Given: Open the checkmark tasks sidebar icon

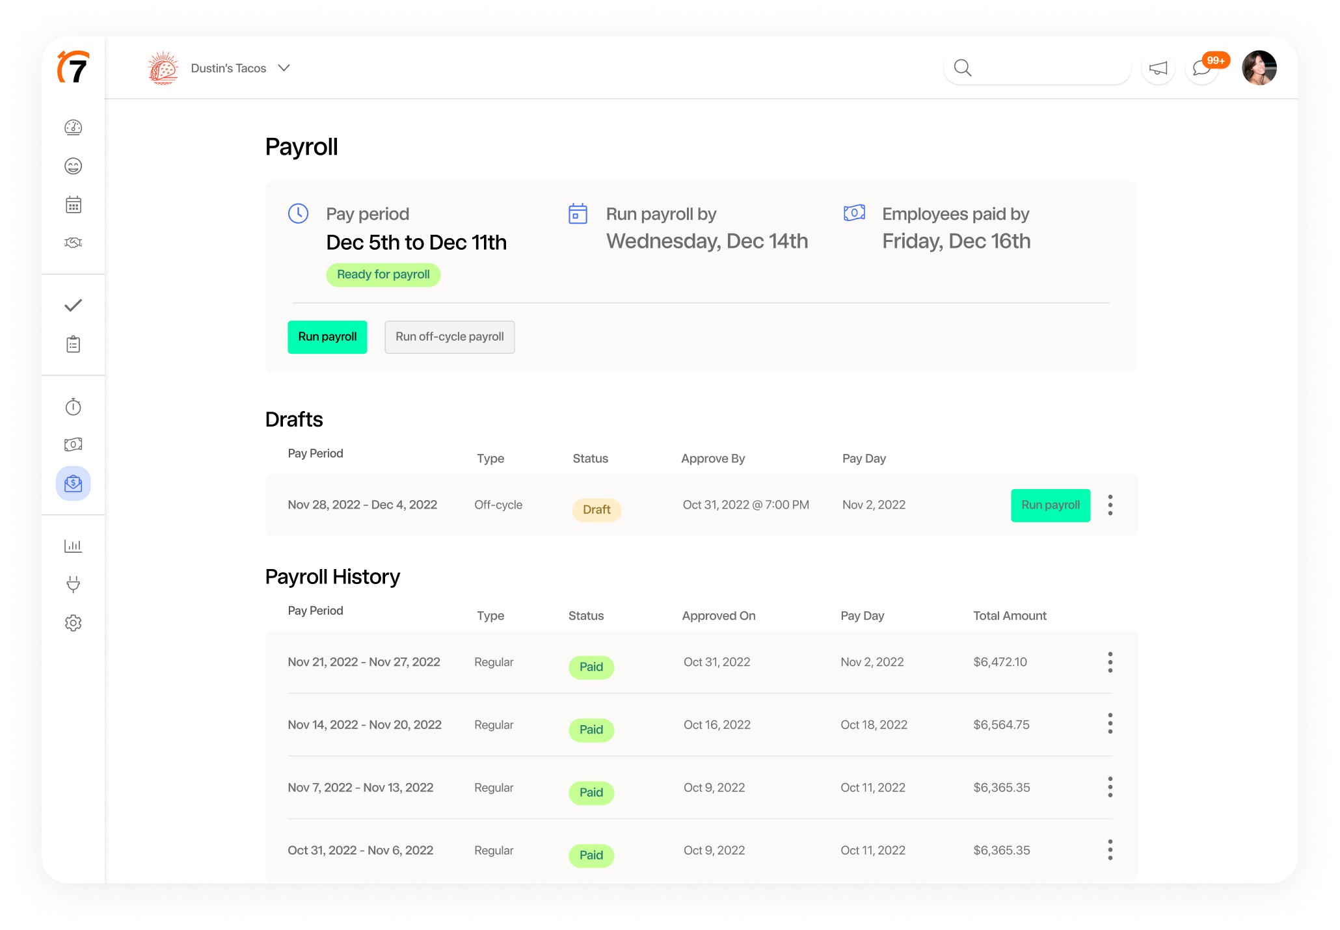Looking at the screenshot, I should (x=73, y=305).
